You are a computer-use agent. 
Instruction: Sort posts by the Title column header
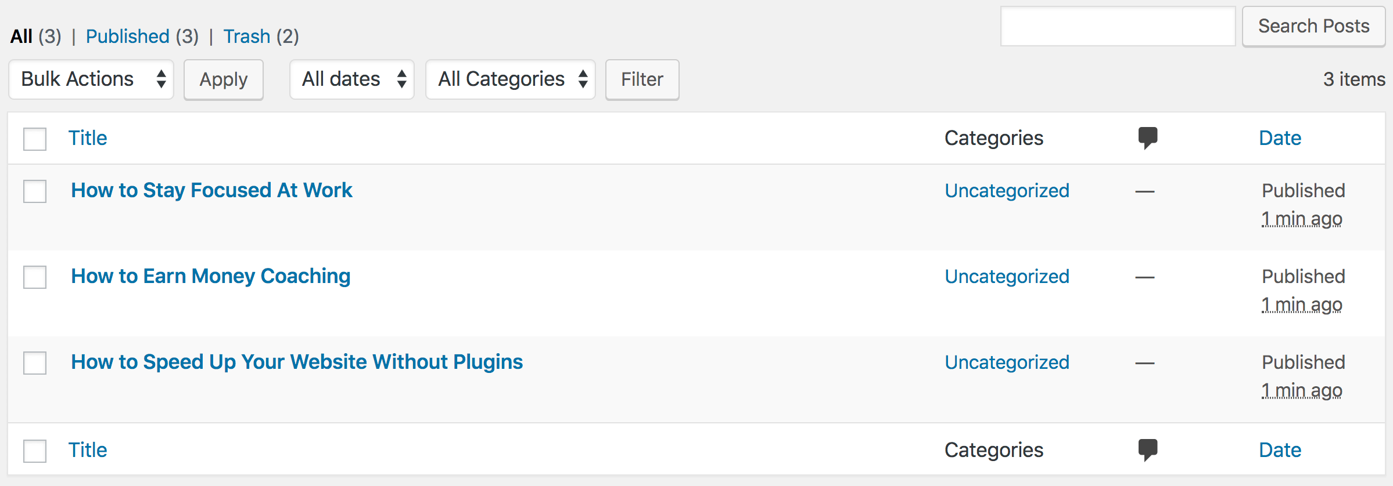point(88,138)
